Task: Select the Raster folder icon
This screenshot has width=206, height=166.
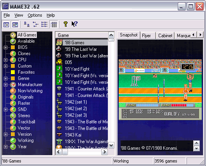Action: tap(13, 103)
